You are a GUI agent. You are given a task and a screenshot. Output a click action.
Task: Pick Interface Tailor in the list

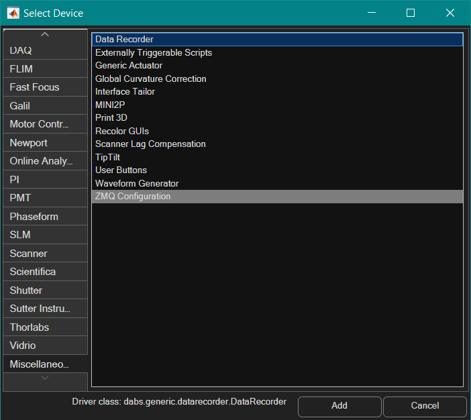pyautogui.click(x=277, y=92)
